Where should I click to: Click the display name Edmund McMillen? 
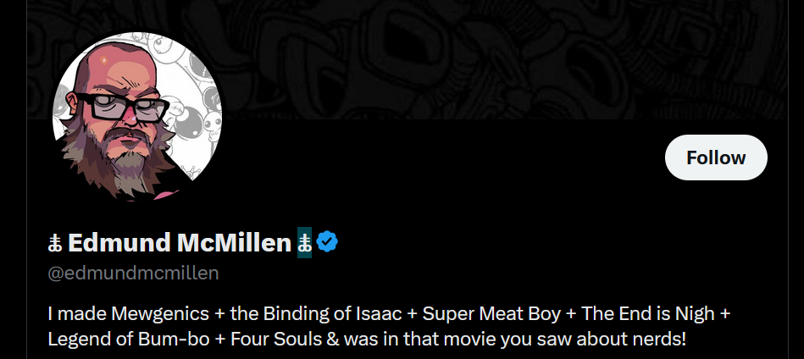pos(179,244)
